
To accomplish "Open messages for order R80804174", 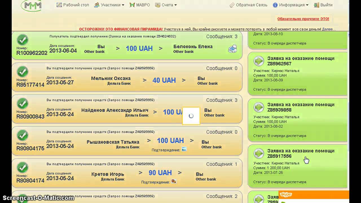I will point(222,164).
